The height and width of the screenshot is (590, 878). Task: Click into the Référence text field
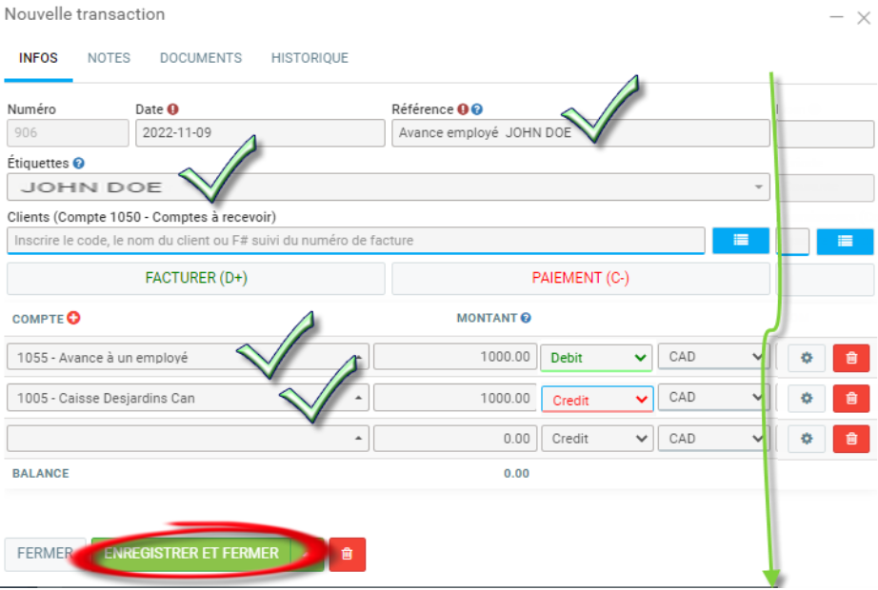point(580,133)
